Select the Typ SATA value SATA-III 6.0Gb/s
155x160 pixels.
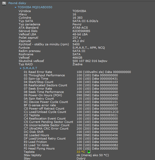85,21
